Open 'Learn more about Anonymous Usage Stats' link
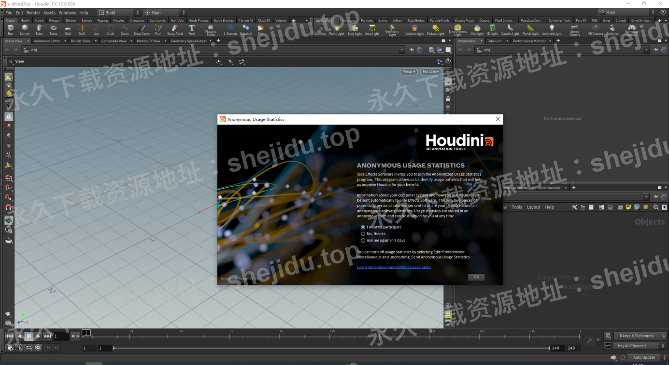 pos(394,267)
